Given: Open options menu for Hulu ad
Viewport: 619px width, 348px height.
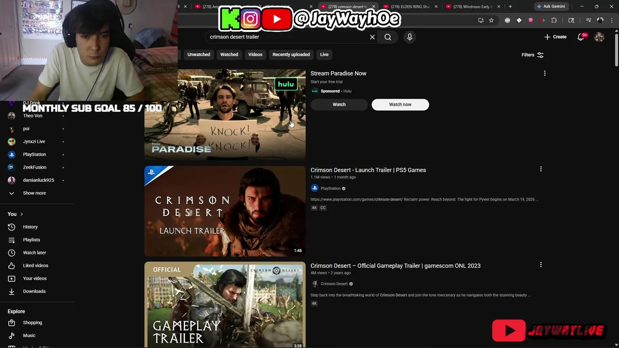Looking at the screenshot, I should pos(545,73).
